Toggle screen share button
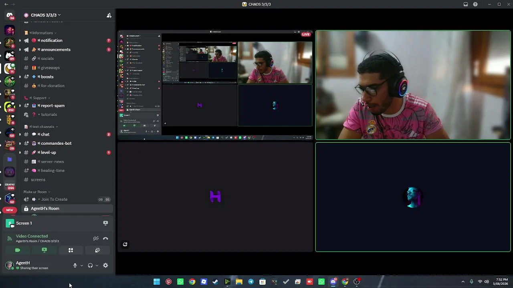 (x=44, y=250)
